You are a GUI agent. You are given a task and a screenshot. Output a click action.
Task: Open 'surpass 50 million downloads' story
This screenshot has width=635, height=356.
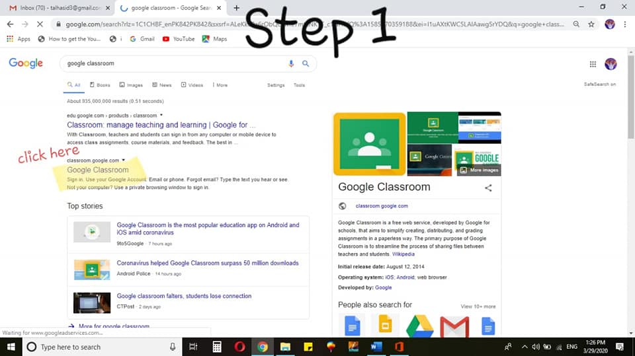coord(208,263)
